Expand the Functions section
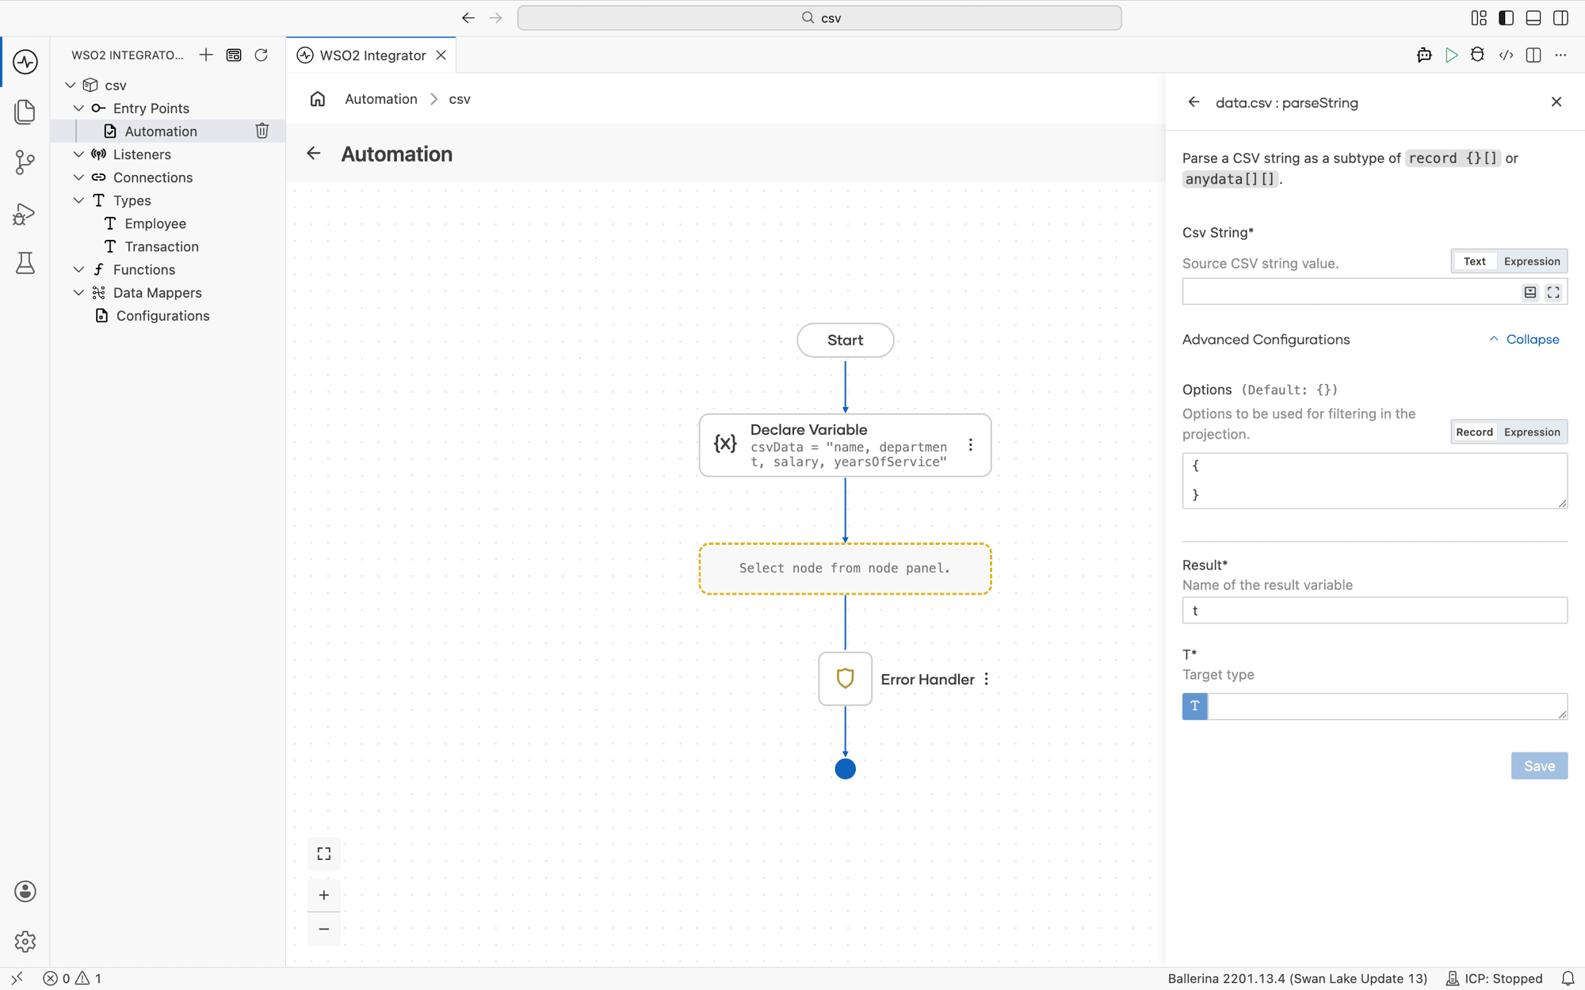The image size is (1585, 990). coord(78,269)
